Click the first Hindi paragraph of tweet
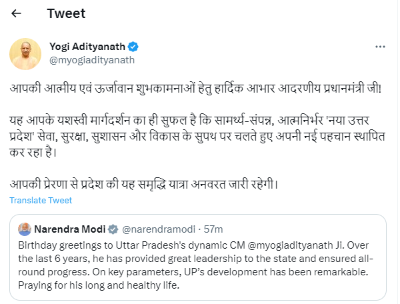This screenshot has width=400, height=304. (x=200, y=88)
